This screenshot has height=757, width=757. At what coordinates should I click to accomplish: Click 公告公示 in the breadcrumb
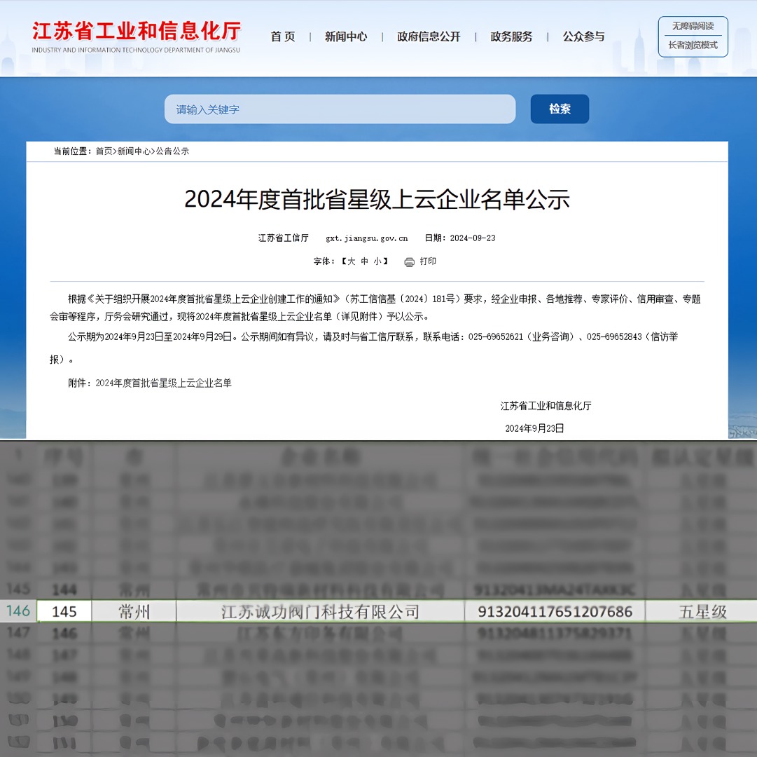[172, 151]
